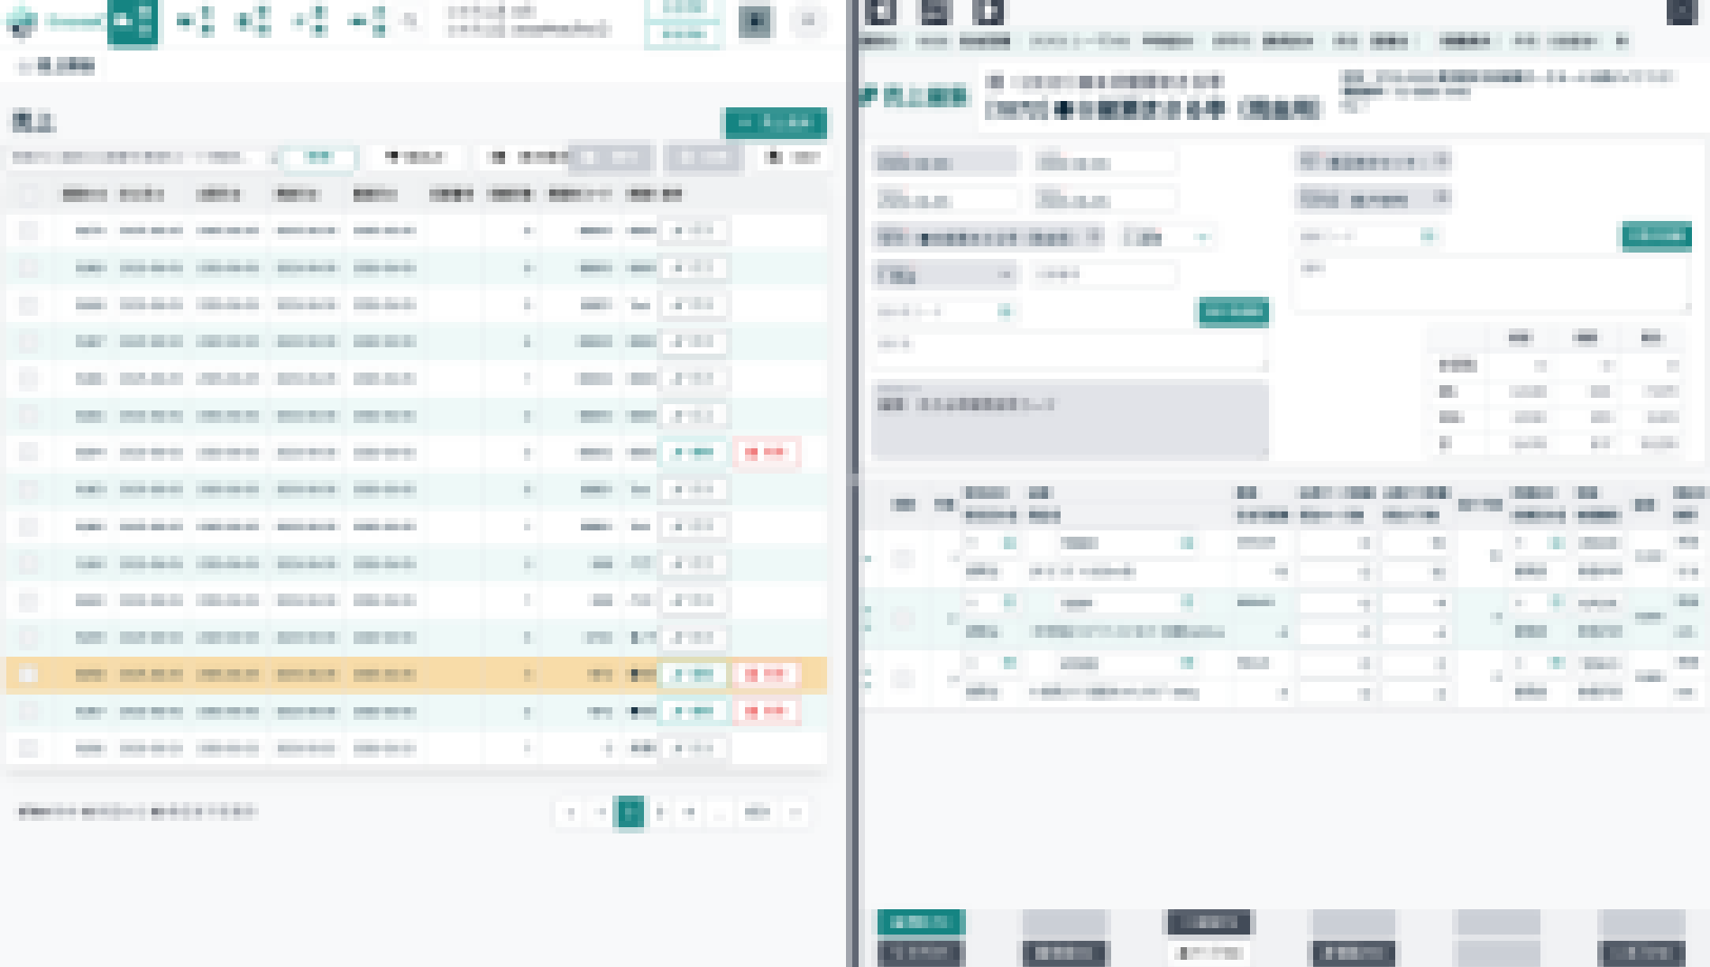1710x967 pixels.
Task: Click the app logo in the header
Action: coord(23,22)
